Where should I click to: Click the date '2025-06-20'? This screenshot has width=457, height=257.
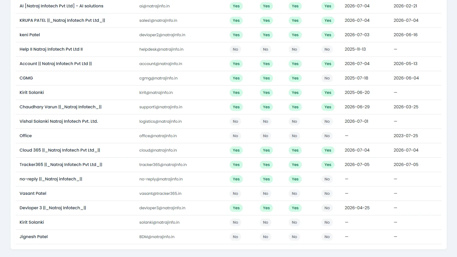[357, 93]
